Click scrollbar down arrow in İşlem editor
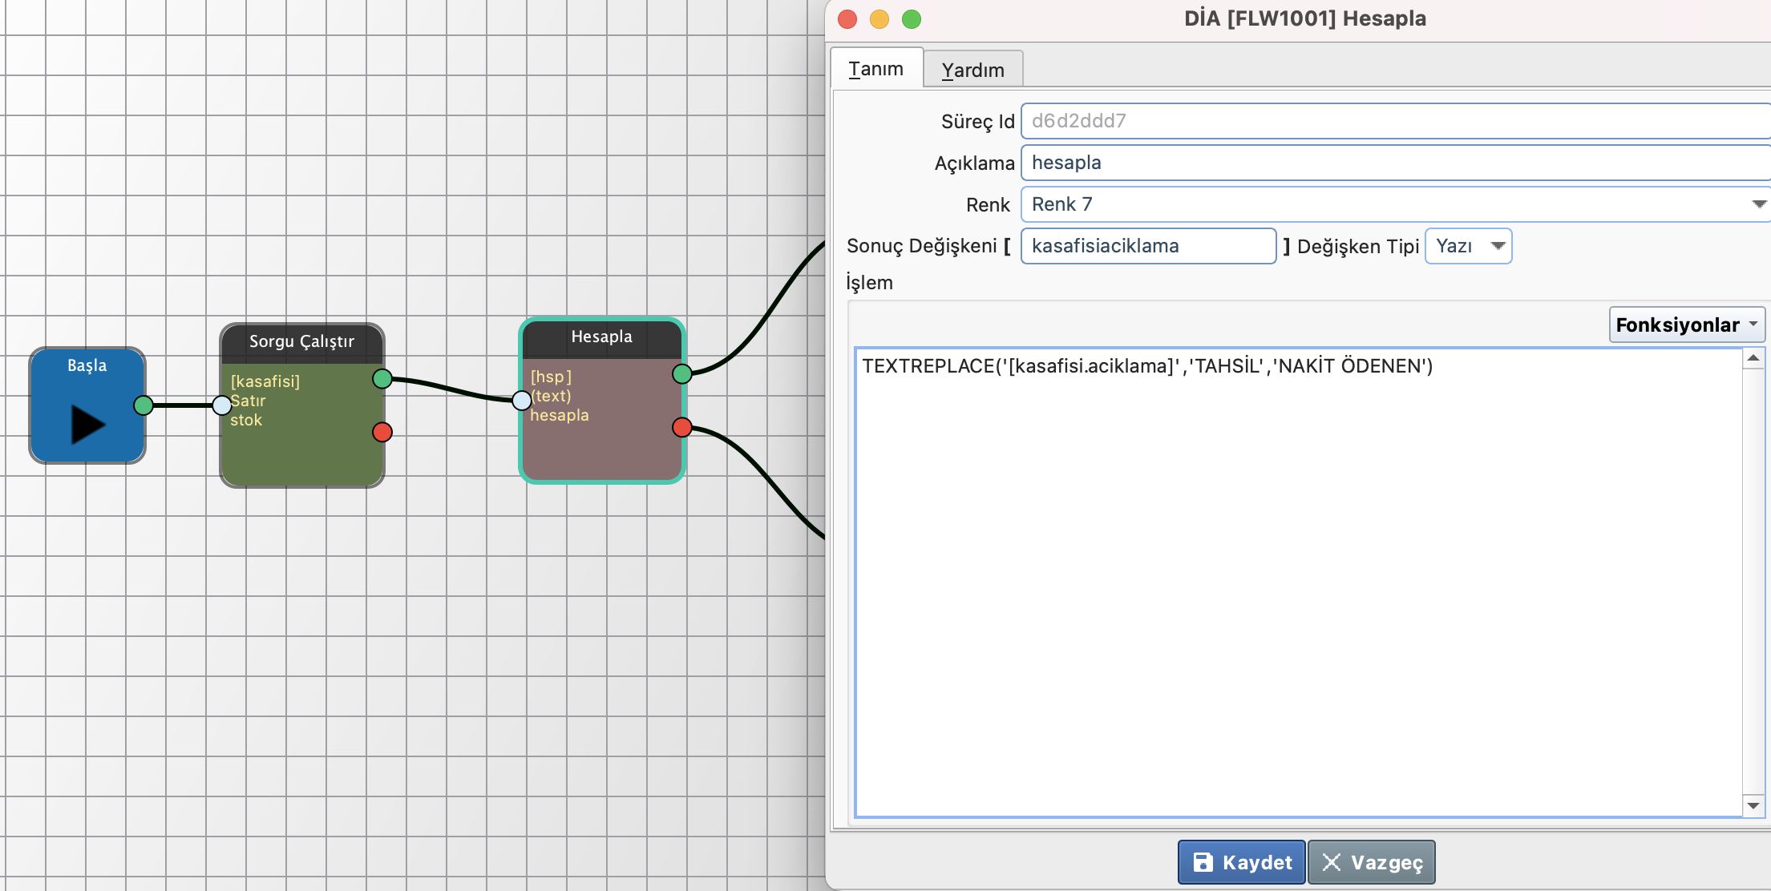1771x891 pixels. (x=1753, y=805)
